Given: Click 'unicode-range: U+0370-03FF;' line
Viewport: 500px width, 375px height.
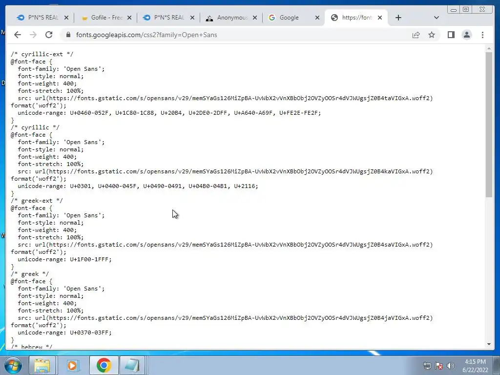Looking at the screenshot, I should (65, 333).
